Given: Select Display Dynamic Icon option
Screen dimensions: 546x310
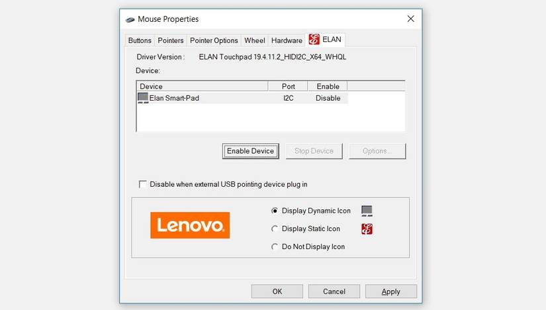Looking at the screenshot, I should [x=275, y=211].
